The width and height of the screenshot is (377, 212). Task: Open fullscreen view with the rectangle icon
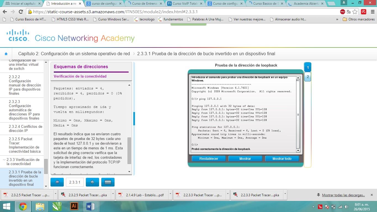coord(108,182)
